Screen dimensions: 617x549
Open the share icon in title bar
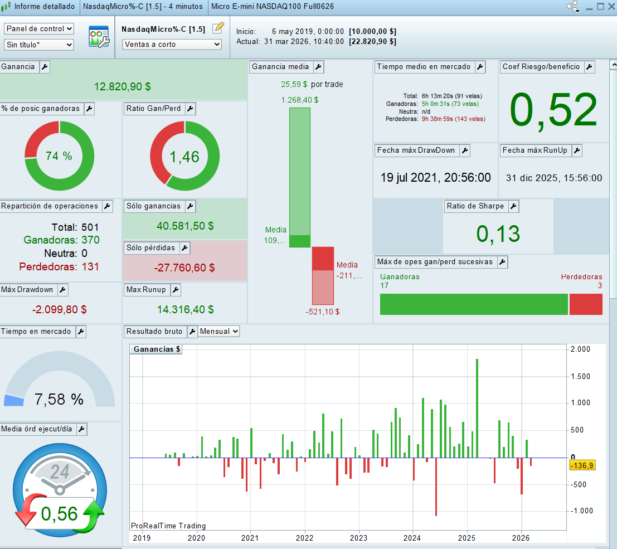pos(573,7)
